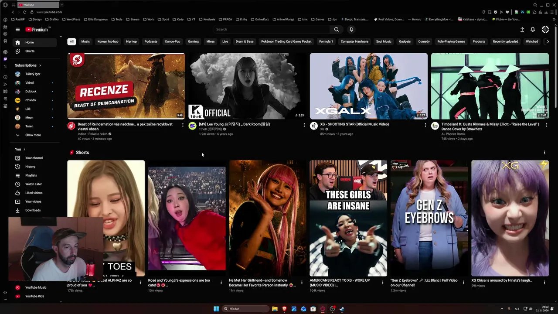The height and width of the screenshot is (314, 558).
Task: Click the YouTube Premium logo
Action: 37,30
